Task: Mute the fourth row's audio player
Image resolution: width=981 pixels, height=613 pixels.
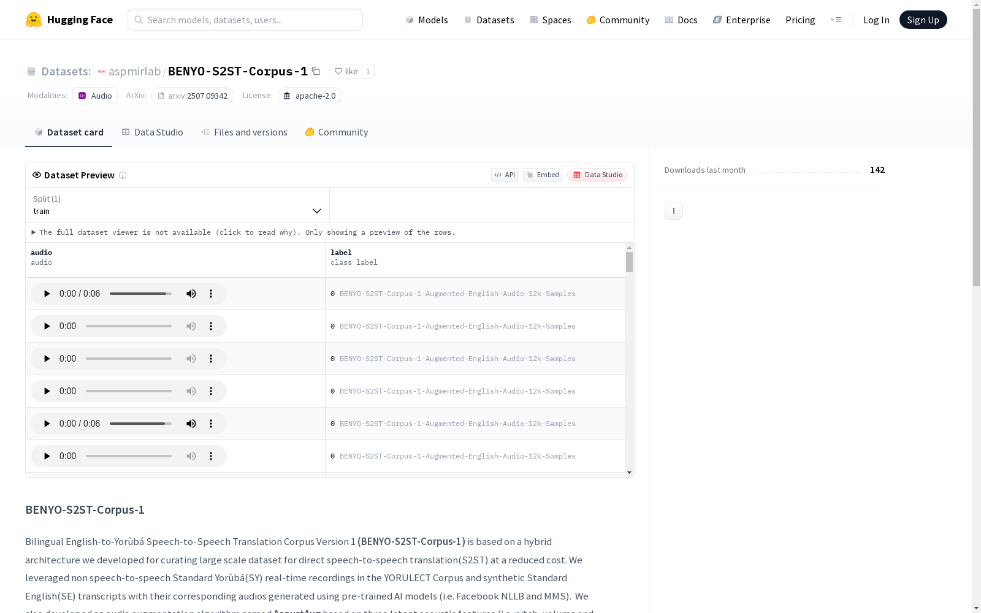Action: 191,391
